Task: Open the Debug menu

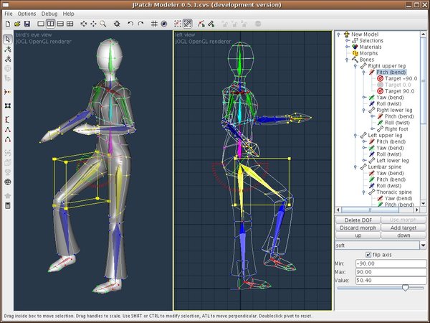Action: tap(49, 14)
